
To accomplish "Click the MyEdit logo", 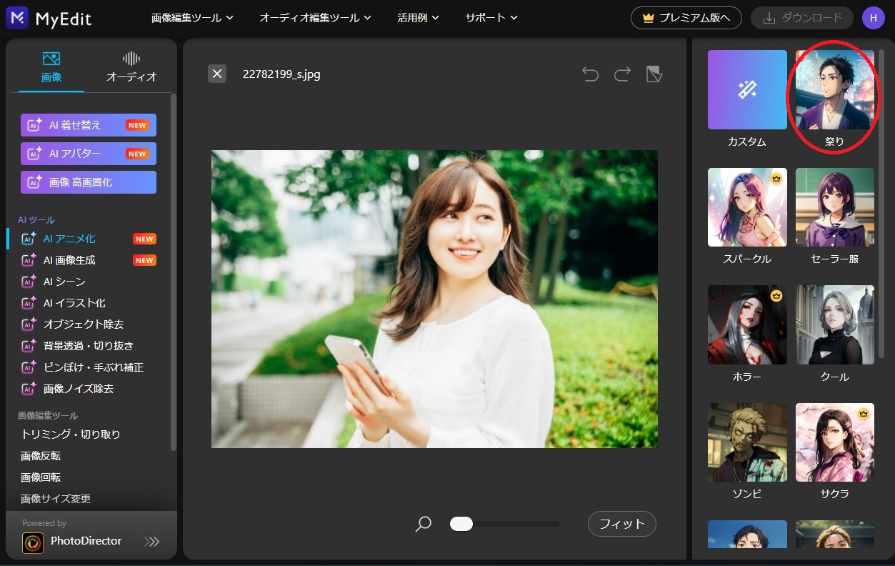I will point(49,18).
